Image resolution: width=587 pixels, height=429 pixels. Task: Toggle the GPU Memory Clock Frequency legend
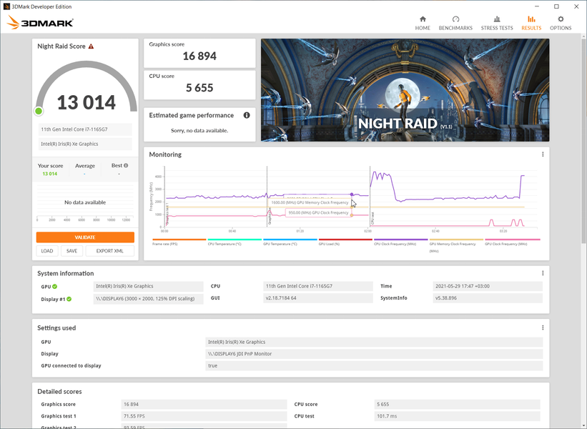[x=456, y=245]
